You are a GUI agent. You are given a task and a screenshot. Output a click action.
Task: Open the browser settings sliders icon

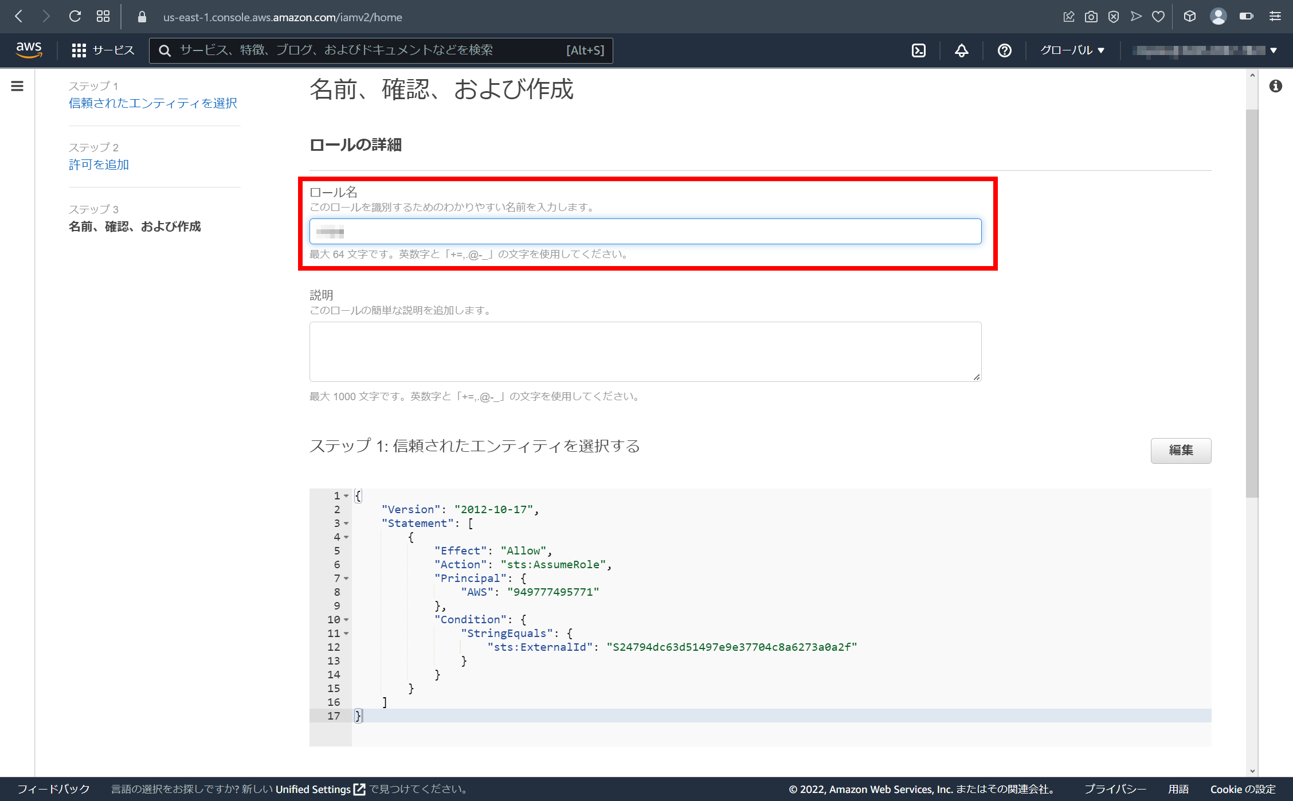pos(1275,16)
